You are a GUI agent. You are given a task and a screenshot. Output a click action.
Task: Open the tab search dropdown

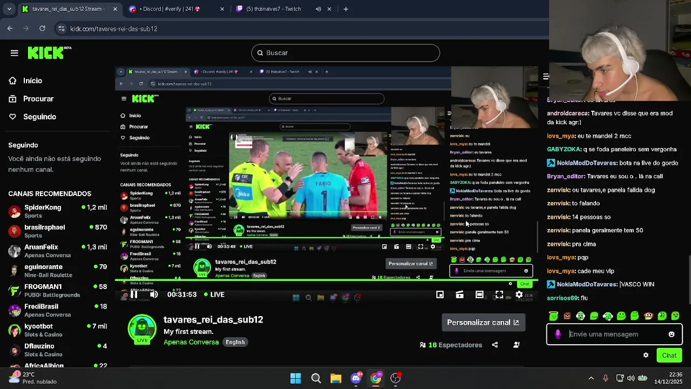coord(9,9)
